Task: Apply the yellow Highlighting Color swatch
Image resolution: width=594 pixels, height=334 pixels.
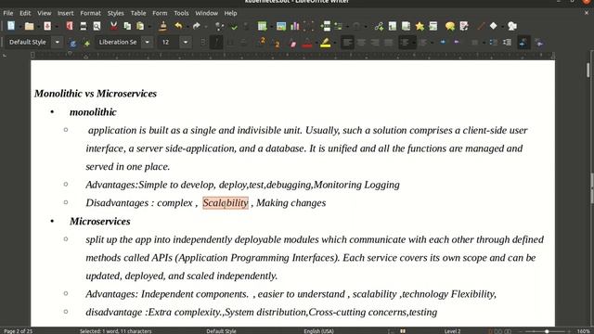Action: click(x=326, y=43)
